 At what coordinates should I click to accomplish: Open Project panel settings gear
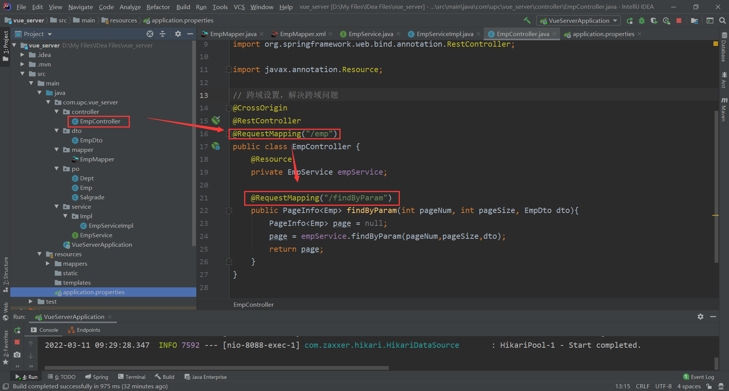coord(178,34)
